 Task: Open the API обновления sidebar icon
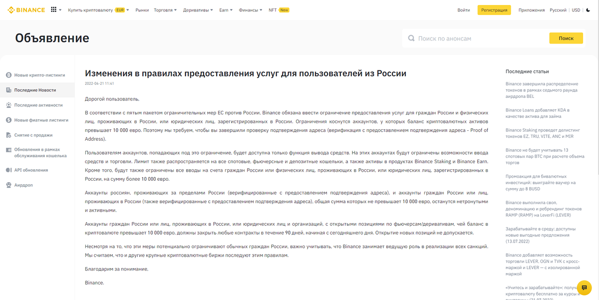tap(8, 170)
